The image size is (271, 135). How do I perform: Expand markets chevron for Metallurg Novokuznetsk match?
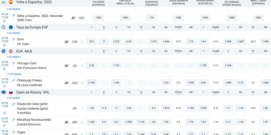(82, 122)
